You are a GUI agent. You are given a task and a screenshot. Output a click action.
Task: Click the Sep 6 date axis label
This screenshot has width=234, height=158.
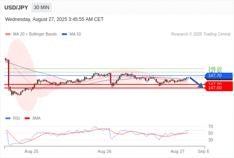(203, 151)
